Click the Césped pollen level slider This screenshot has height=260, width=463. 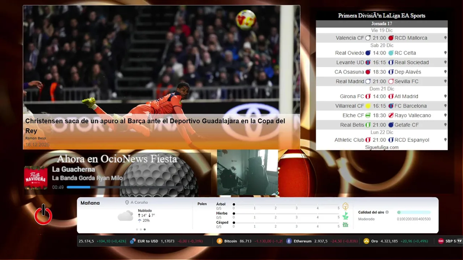click(286, 222)
